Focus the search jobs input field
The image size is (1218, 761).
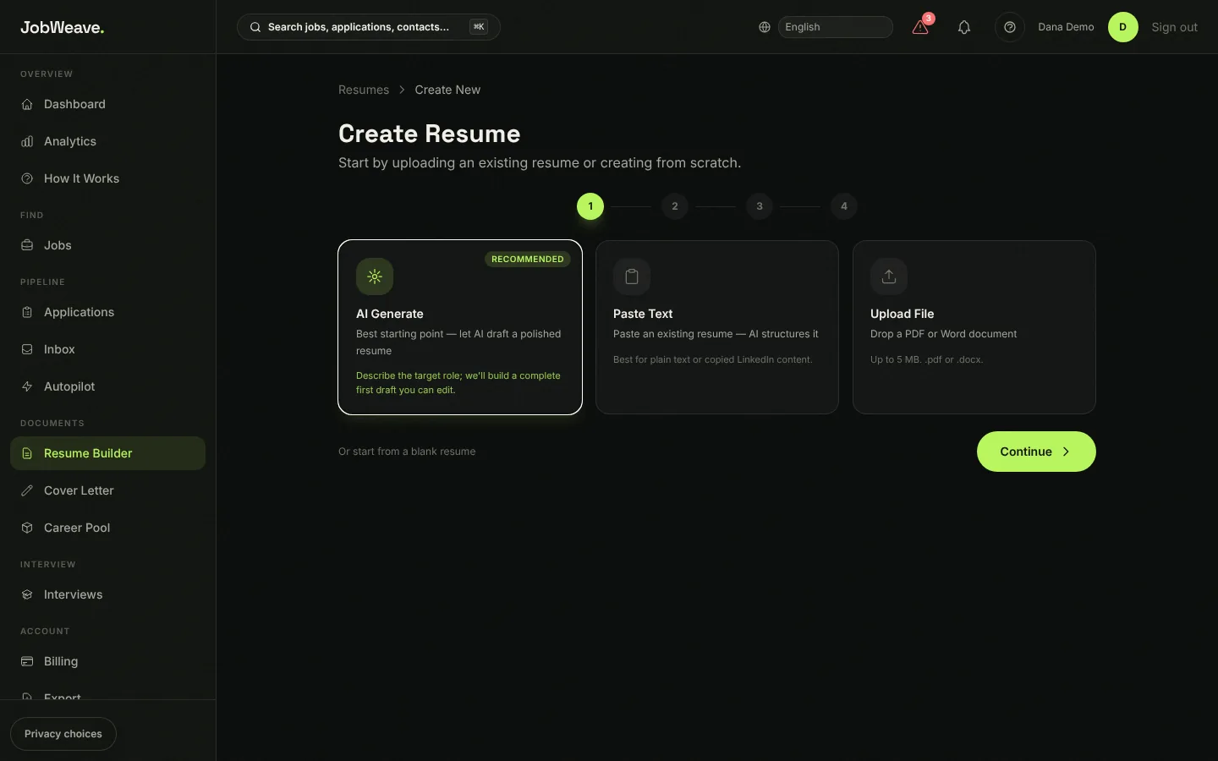369,27
